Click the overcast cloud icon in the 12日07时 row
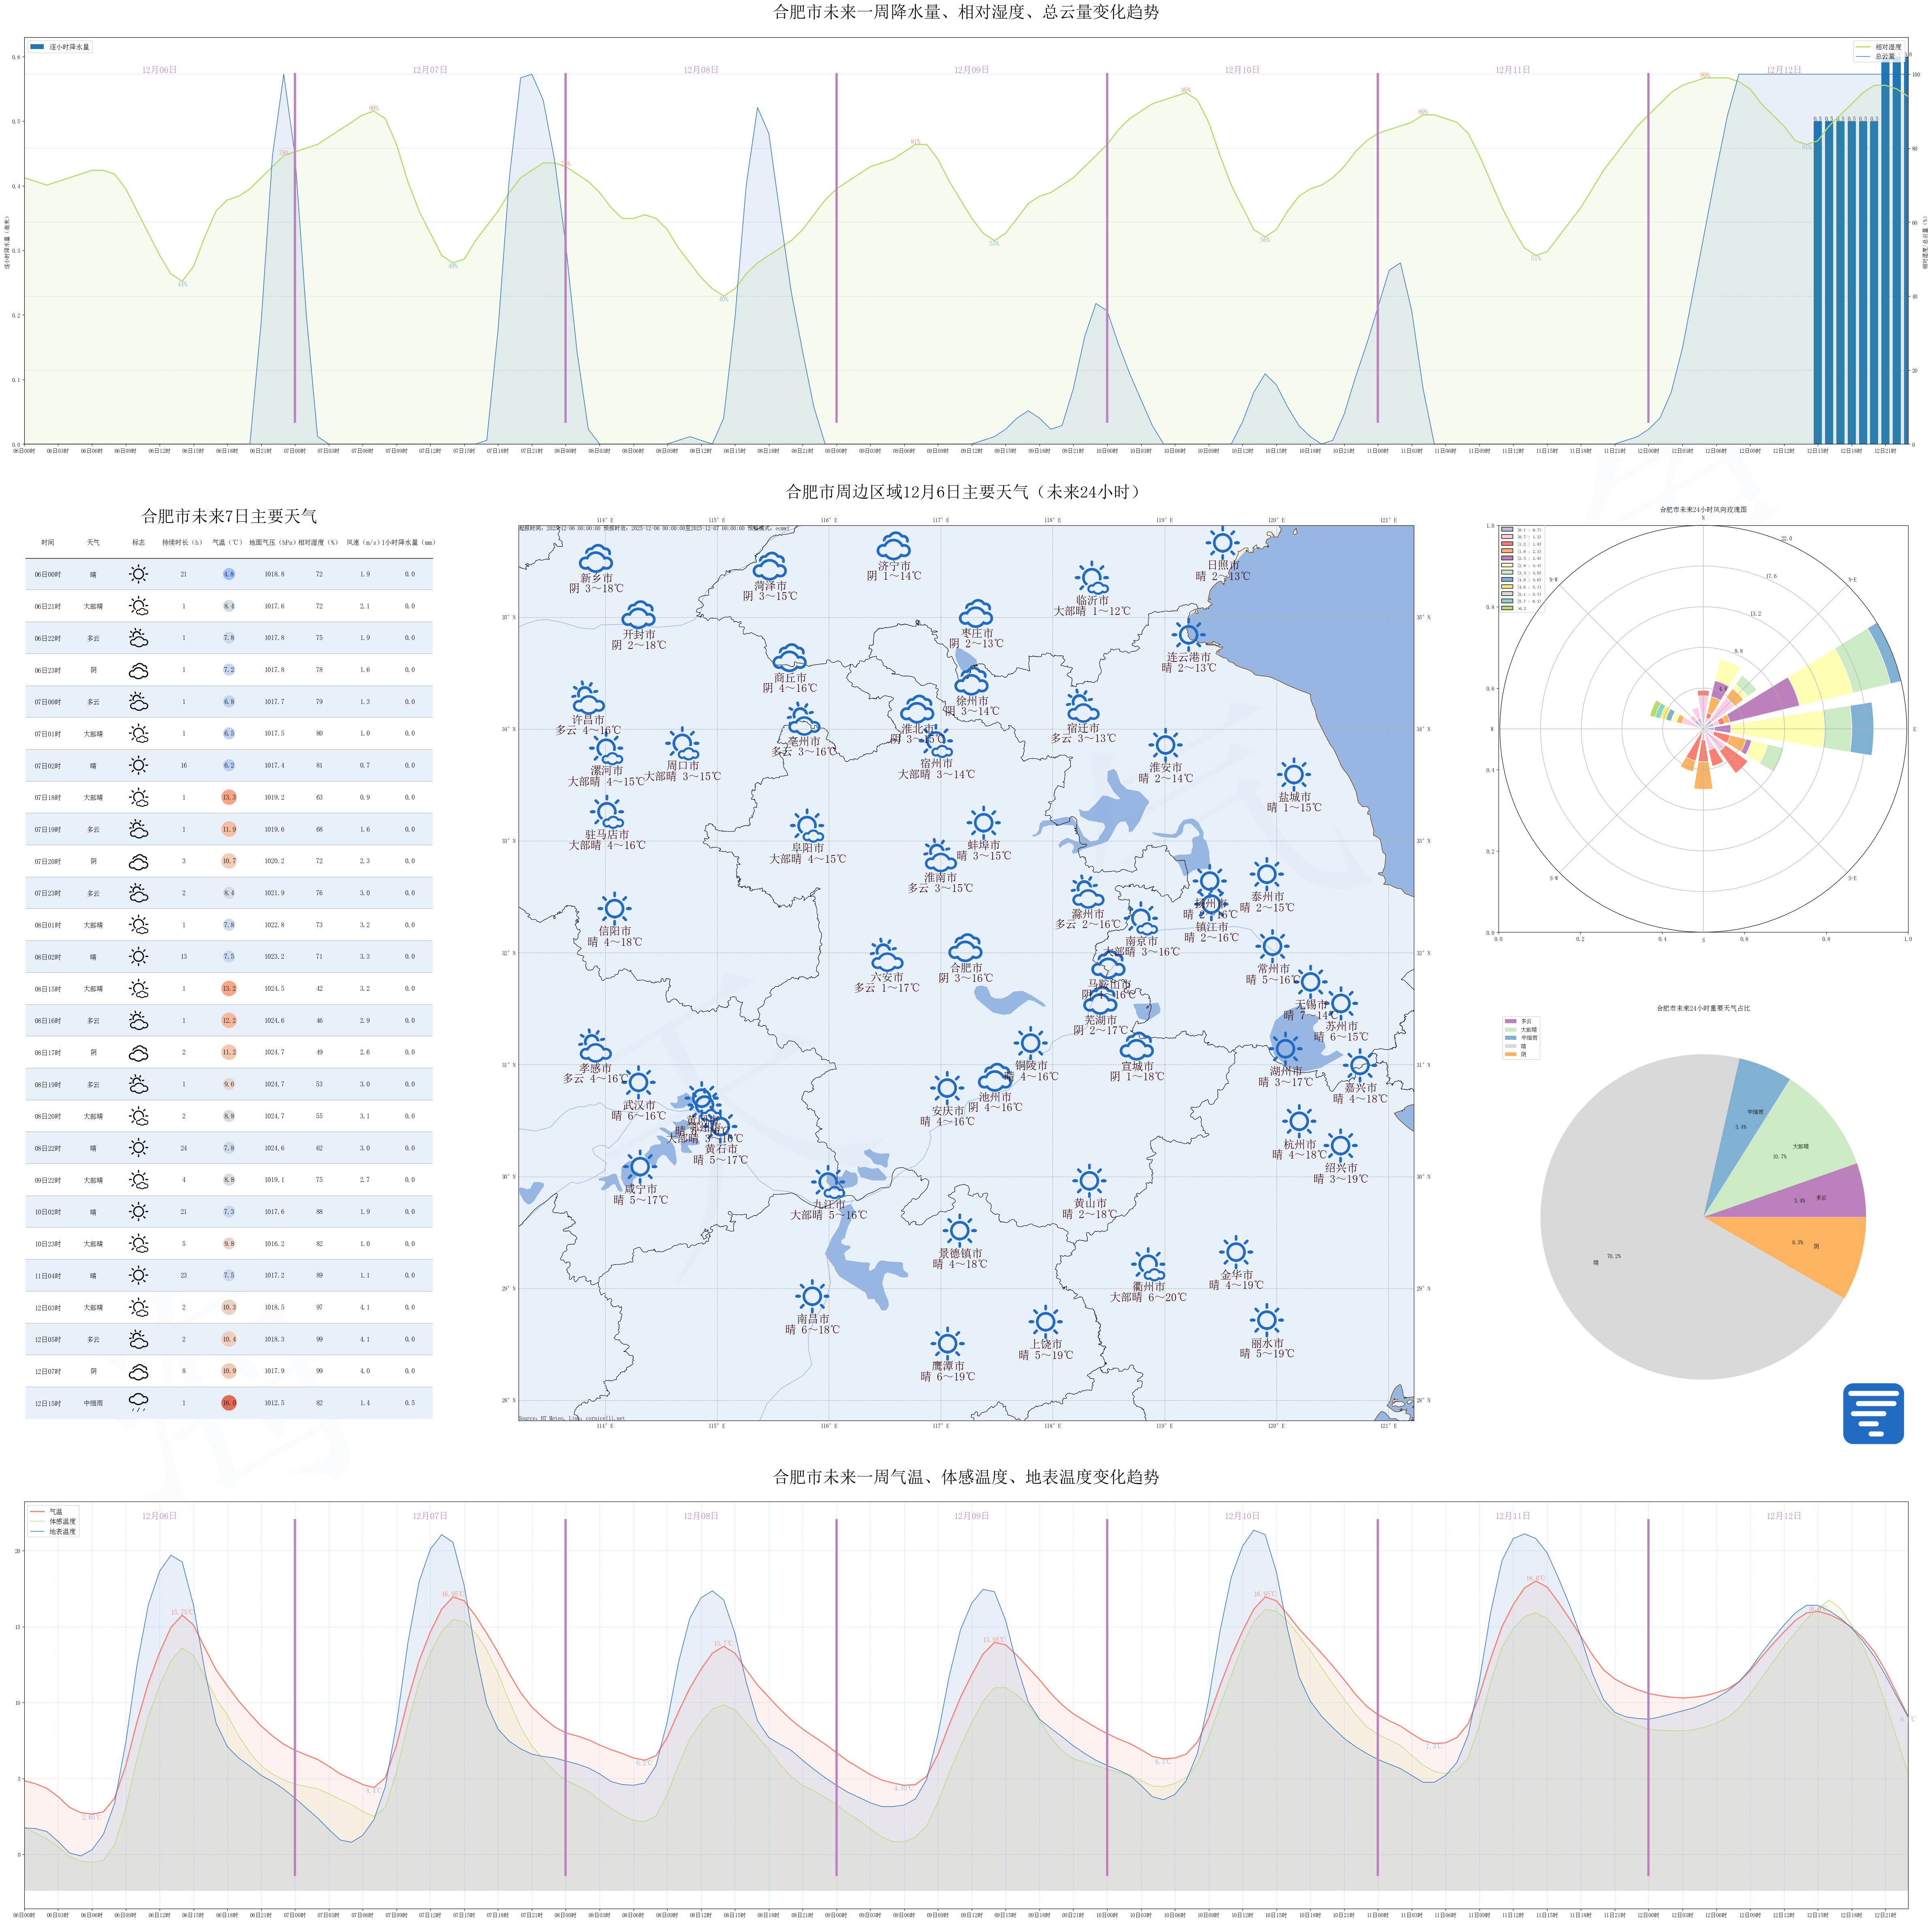The width and height of the screenshot is (1932, 1922). (x=139, y=1371)
